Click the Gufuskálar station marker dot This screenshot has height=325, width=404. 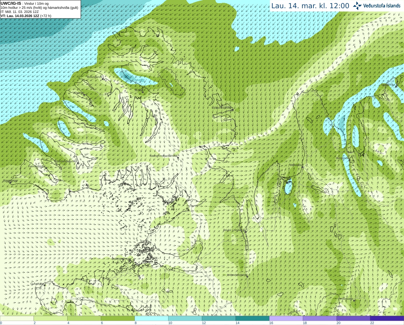pyautogui.click(x=45, y=285)
